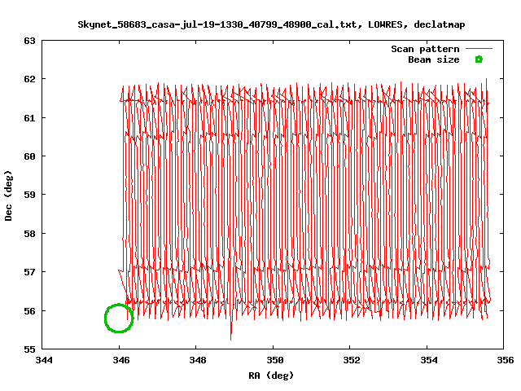Click x-axis tick label 350

[x=275, y=360]
